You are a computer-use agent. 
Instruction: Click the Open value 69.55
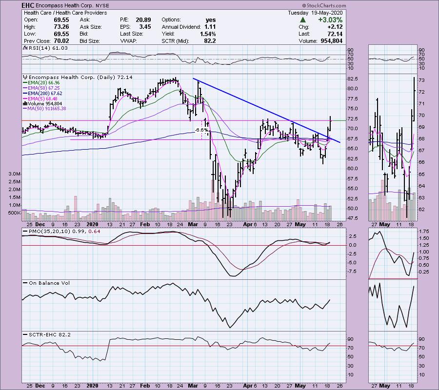click(x=61, y=20)
